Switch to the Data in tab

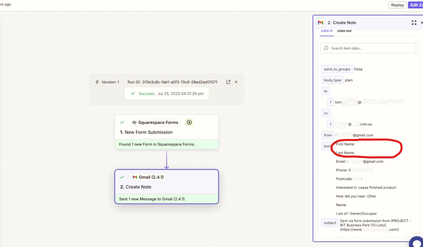coord(327,31)
